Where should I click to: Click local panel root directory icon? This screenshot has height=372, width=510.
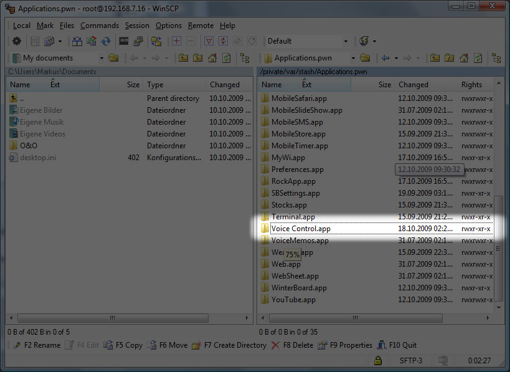(197, 58)
